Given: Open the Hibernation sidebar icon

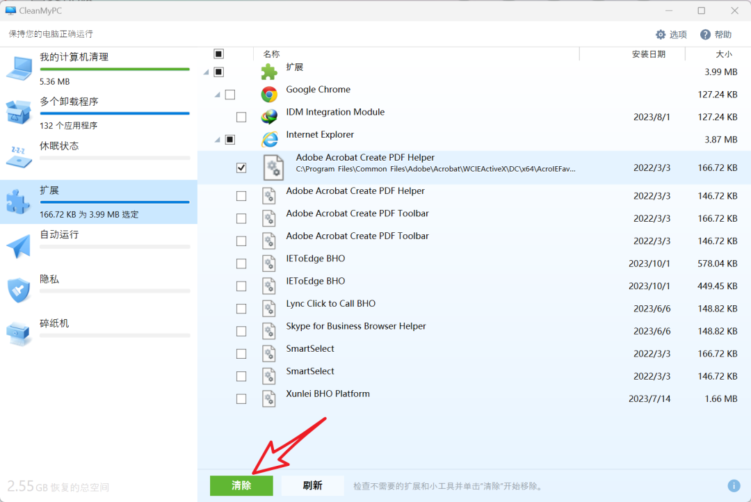Looking at the screenshot, I should coord(19,156).
